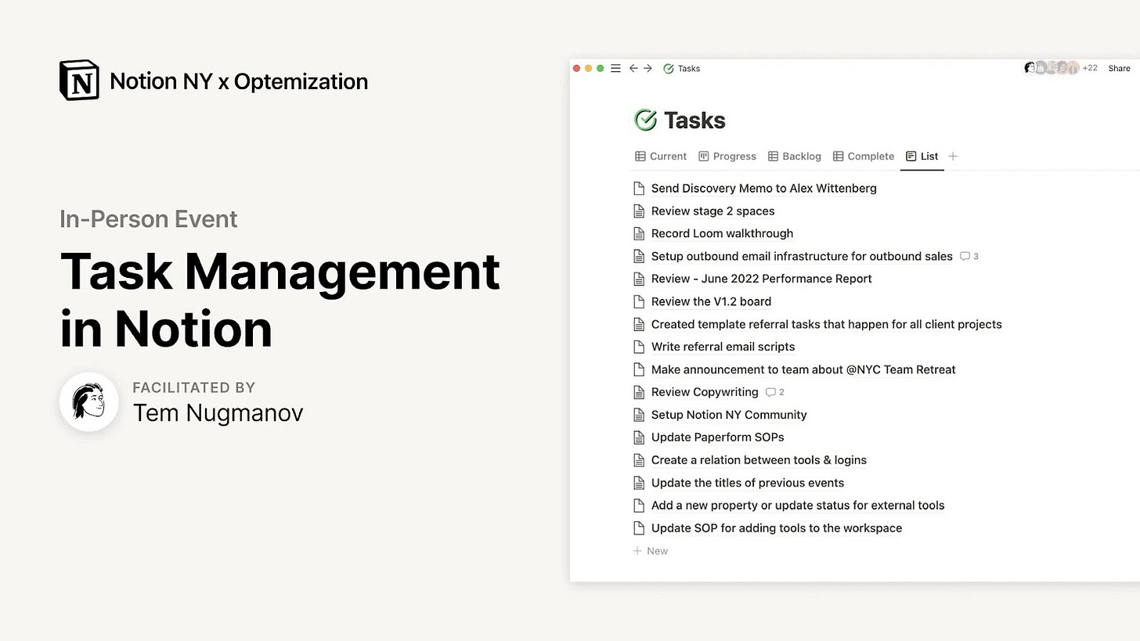The height and width of the screenshot is (641, 1140).
Task: Click page icon beside Update the titles
Action: pos(639,482)
